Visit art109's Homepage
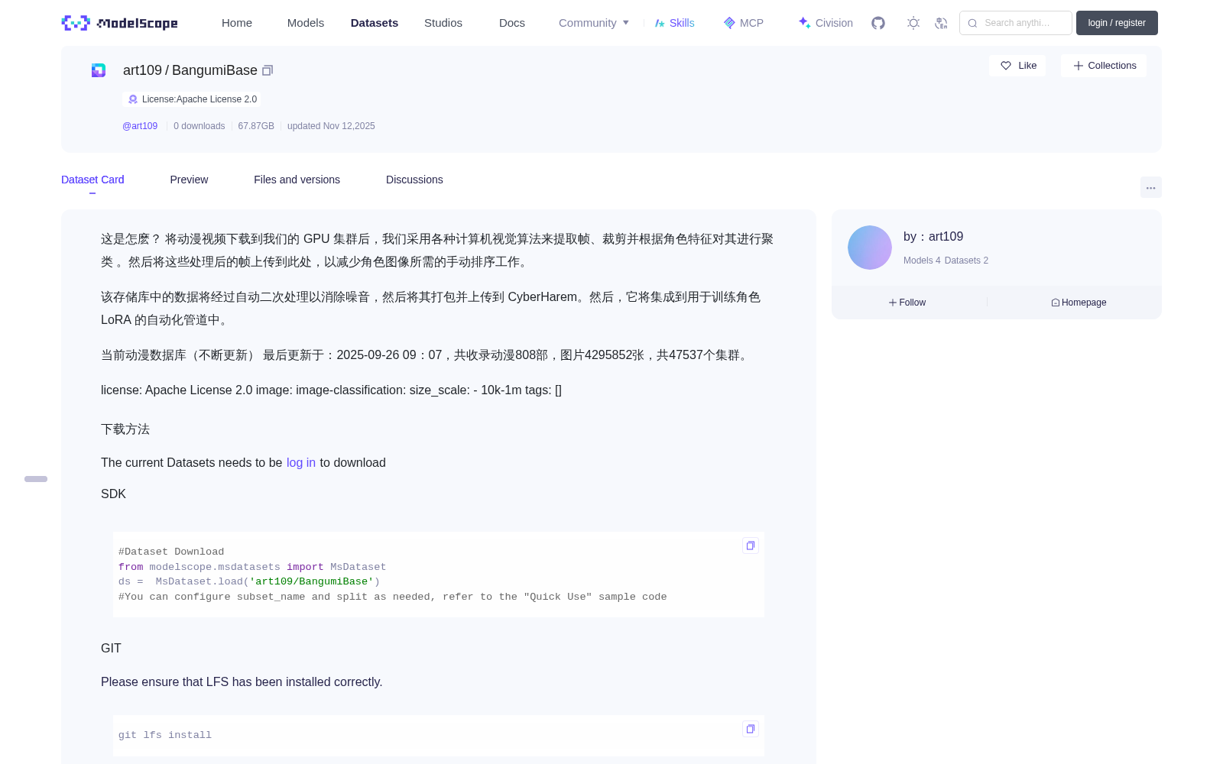 pos(1079,303)
